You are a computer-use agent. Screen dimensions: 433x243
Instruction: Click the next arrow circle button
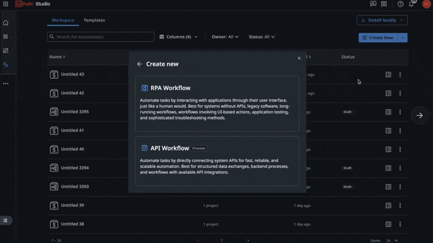(x=419, y=116)
